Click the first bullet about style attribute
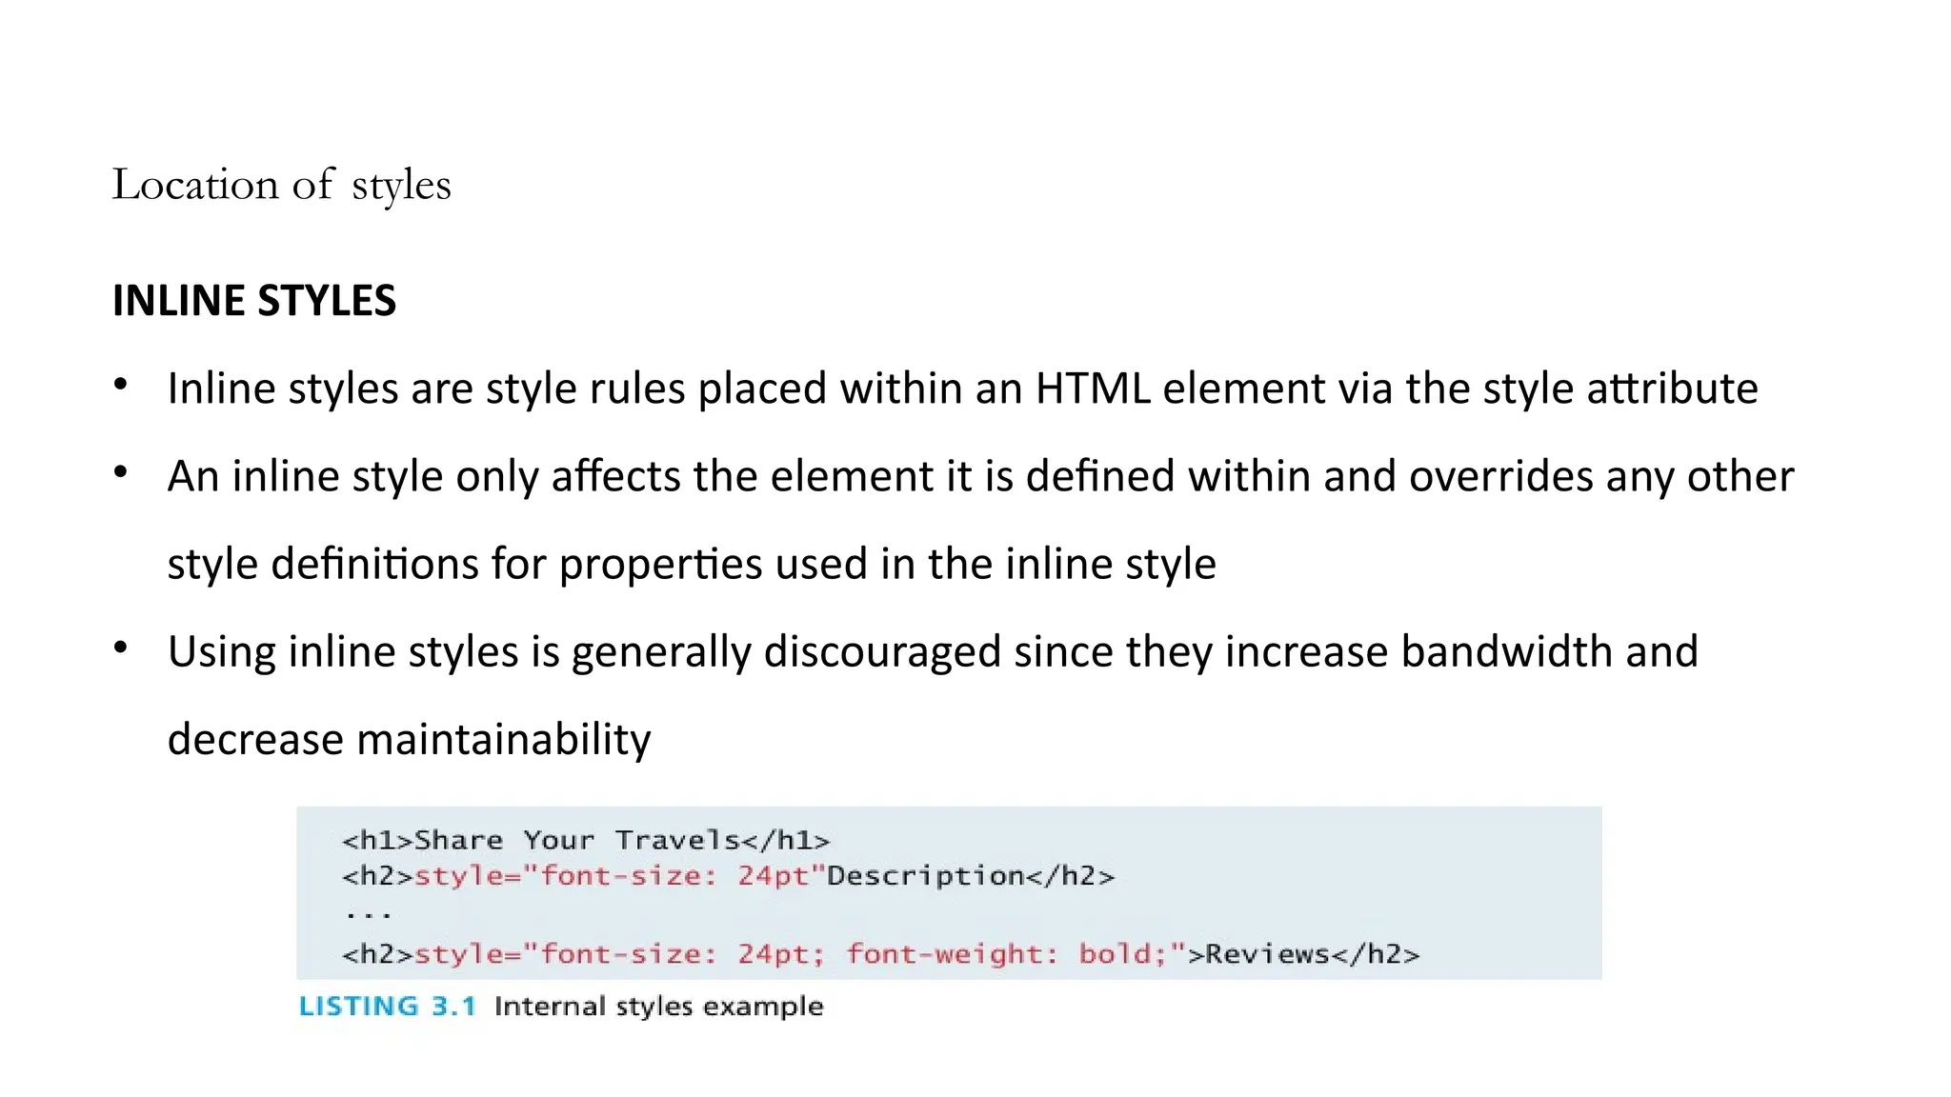This screenshot has width=1951, height=1097. coord(962,389)
